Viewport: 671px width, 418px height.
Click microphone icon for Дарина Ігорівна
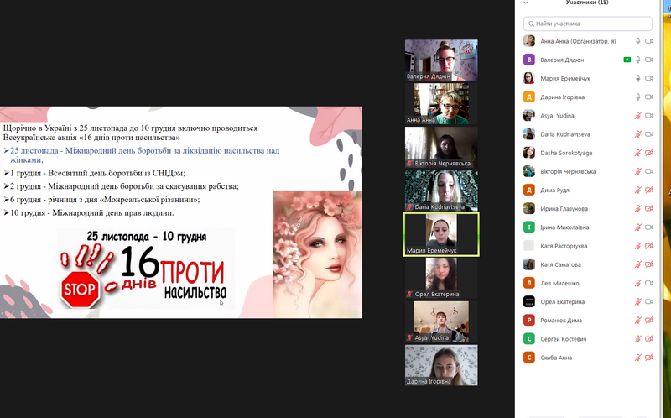click(637, 97)
